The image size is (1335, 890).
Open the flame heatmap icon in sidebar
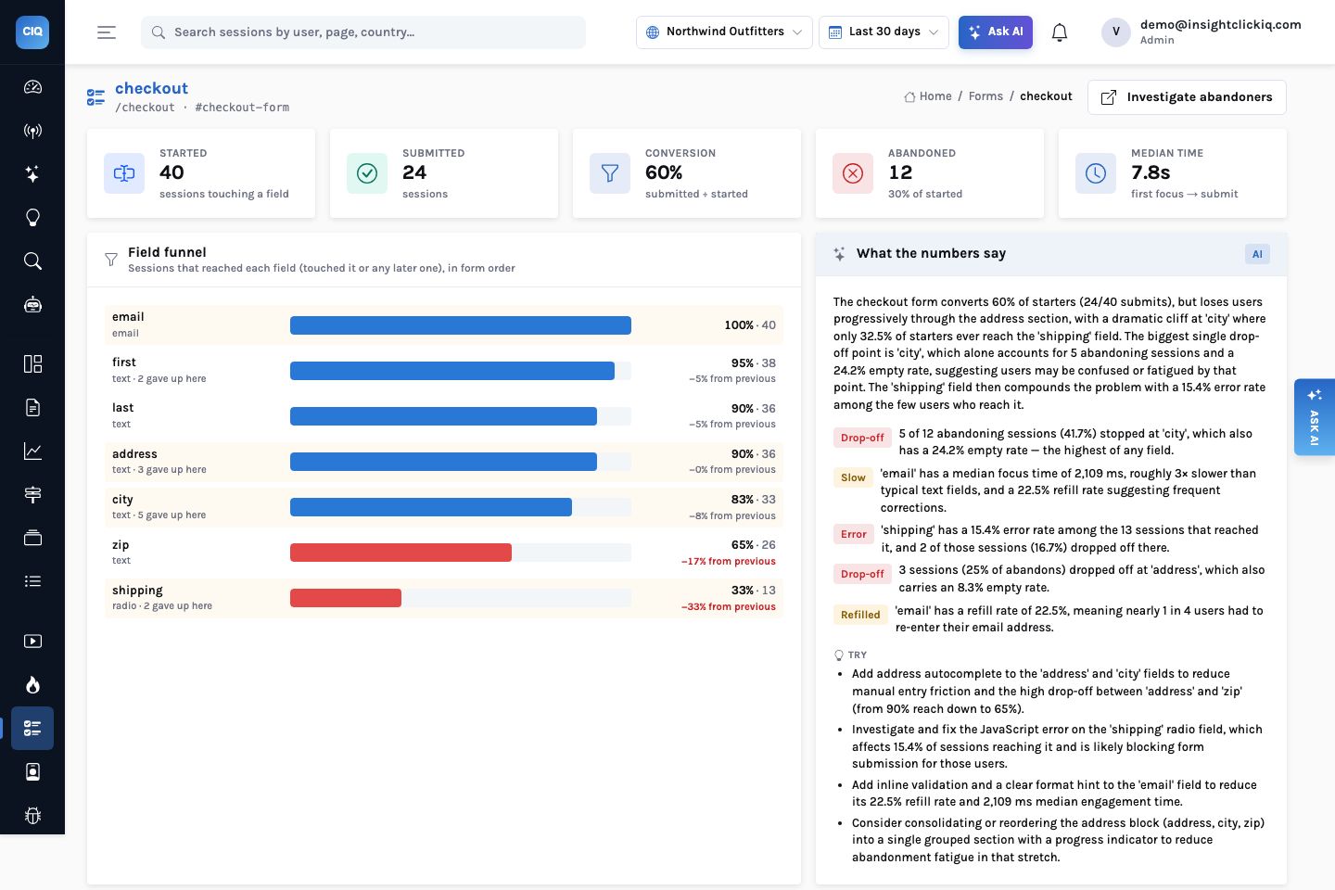32,684
